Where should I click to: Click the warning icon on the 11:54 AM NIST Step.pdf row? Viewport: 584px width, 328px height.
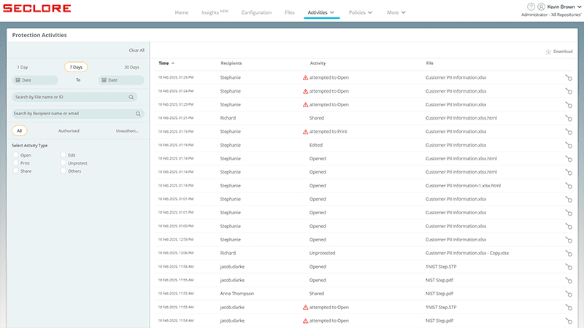click(x=305, y=321)
